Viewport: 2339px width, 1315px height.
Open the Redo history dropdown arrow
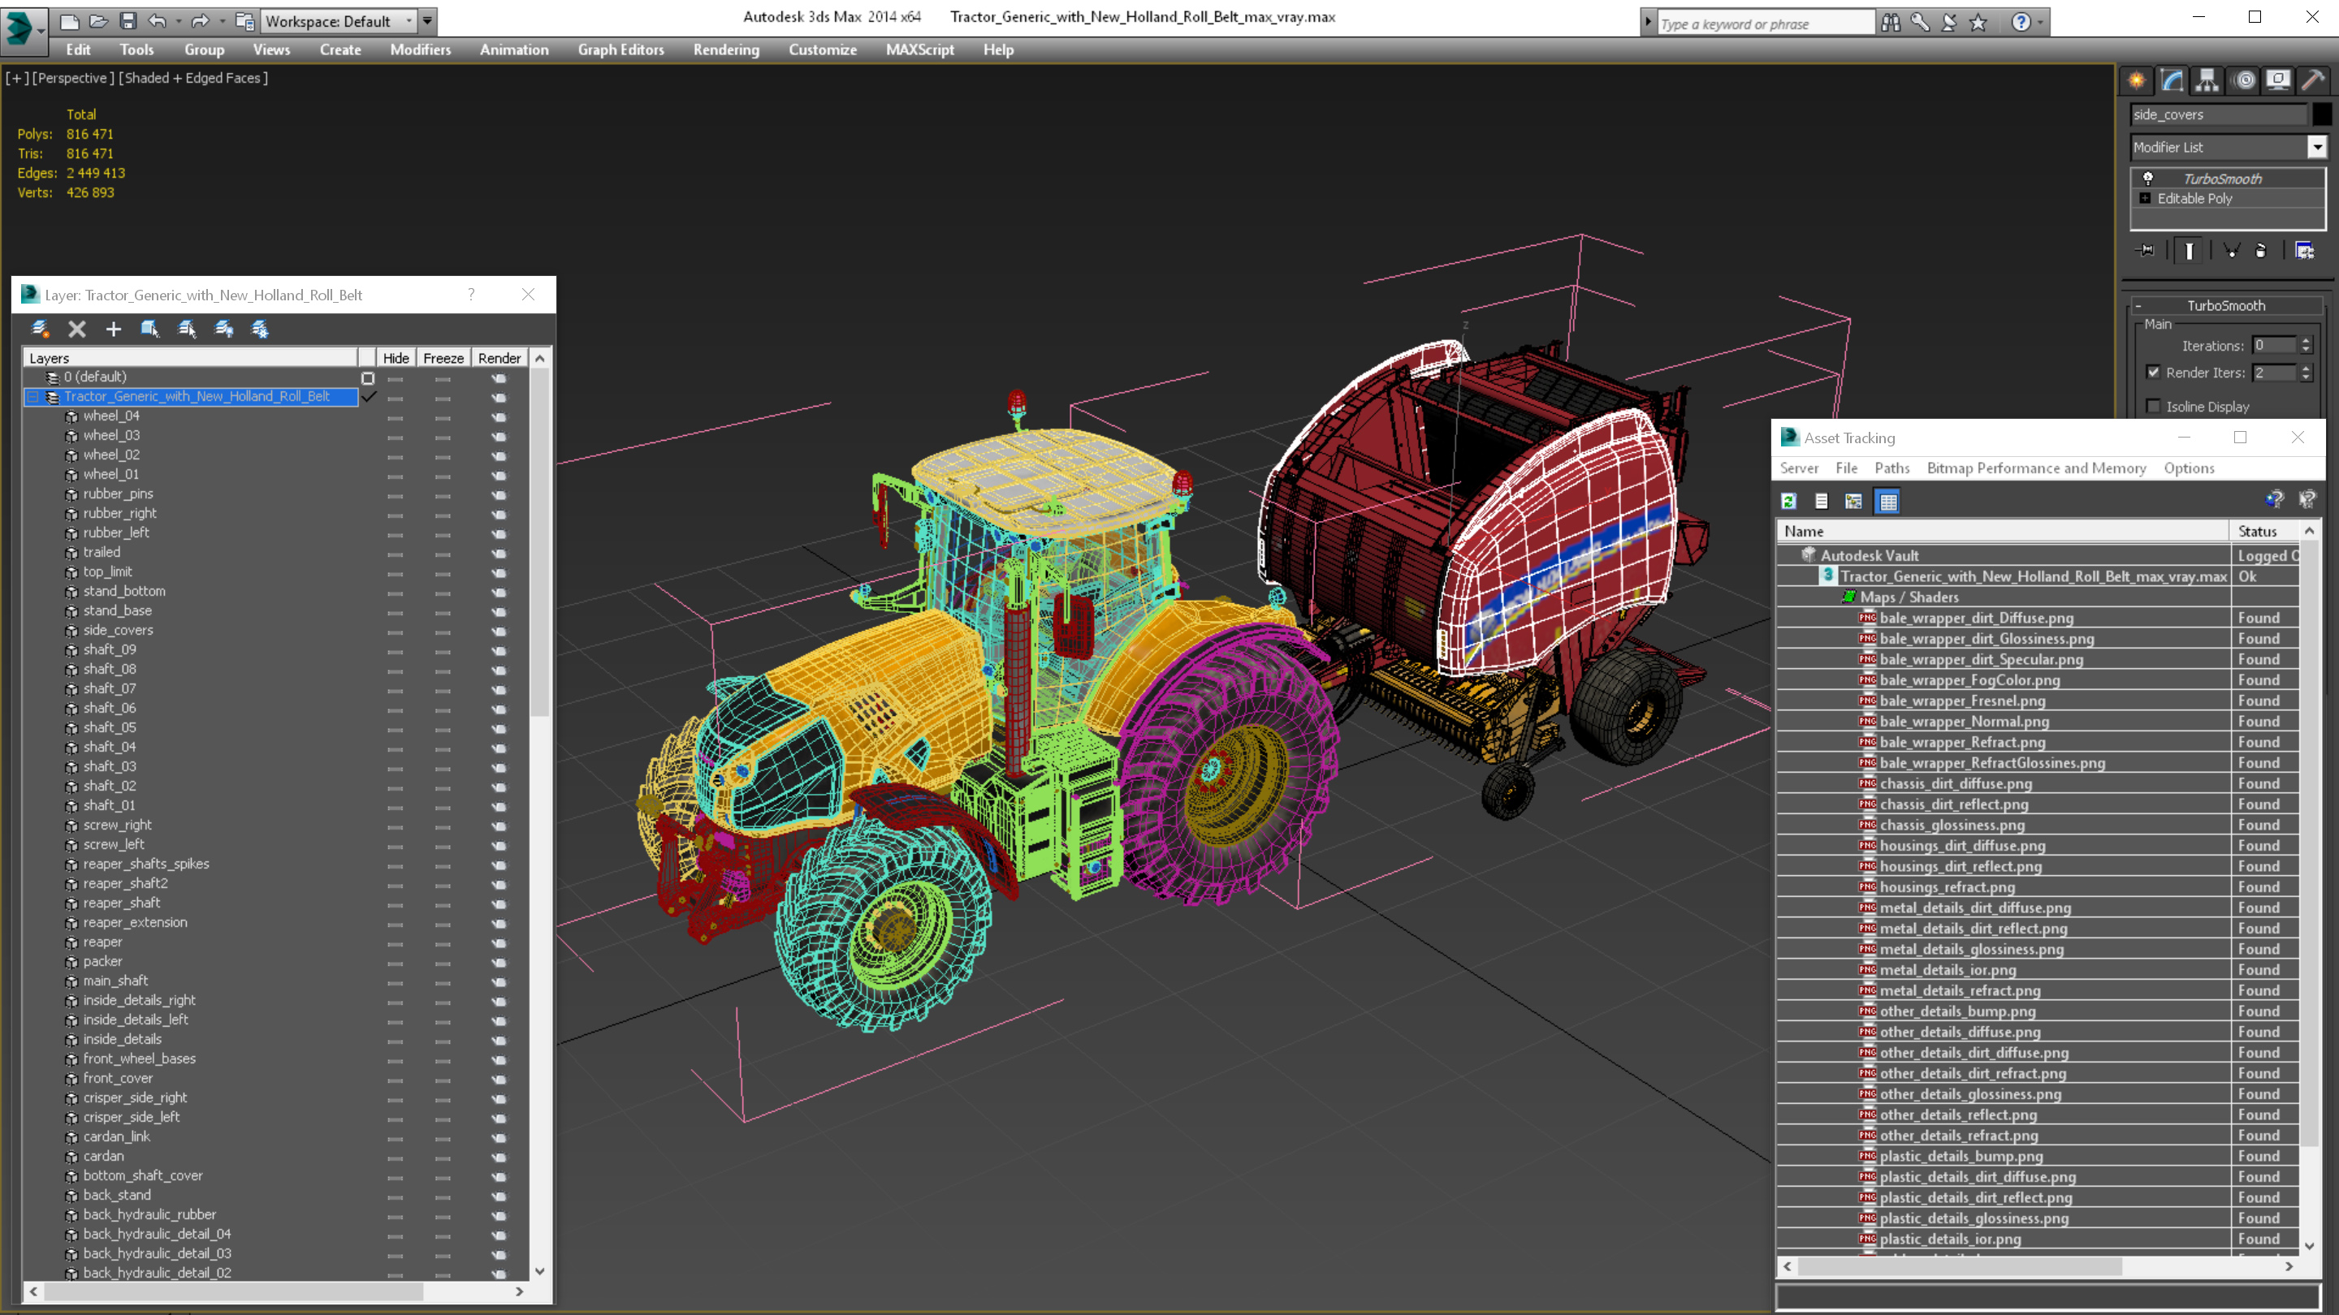pos(222,21)
